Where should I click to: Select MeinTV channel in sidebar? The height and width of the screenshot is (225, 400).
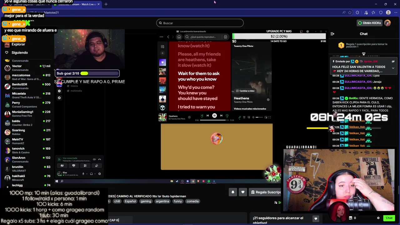coord(27,141)
